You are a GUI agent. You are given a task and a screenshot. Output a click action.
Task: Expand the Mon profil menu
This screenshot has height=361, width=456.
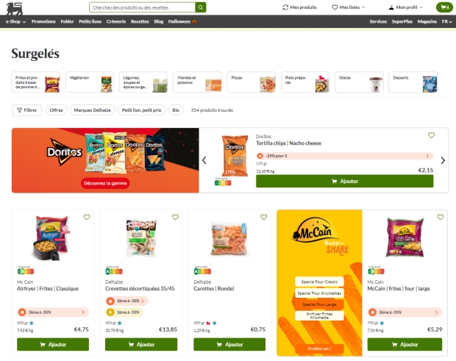(406, 7)
